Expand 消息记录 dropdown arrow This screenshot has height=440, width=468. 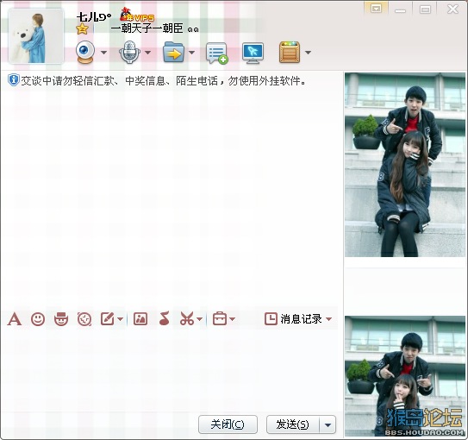328,319
